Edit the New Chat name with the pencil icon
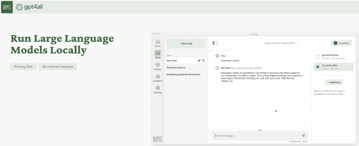 point(199,61)
